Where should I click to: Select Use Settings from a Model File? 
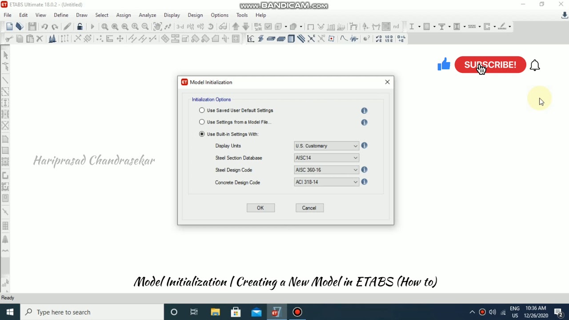click(x=202, y=122)
